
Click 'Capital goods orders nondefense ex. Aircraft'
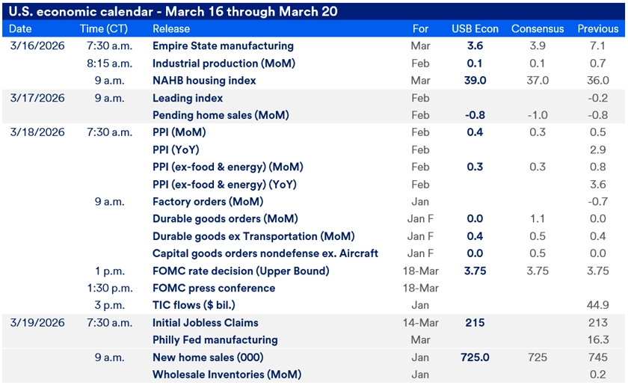(265, 253)
